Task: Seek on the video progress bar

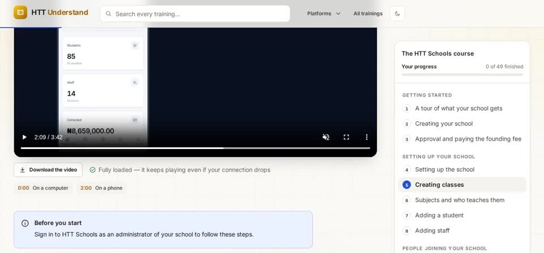Action: [x=195, y=148]
